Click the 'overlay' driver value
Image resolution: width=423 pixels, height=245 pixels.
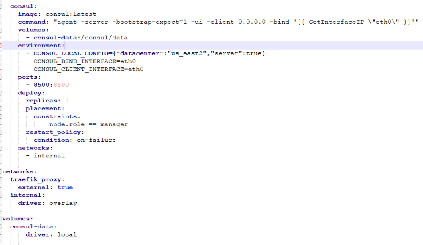63,203
